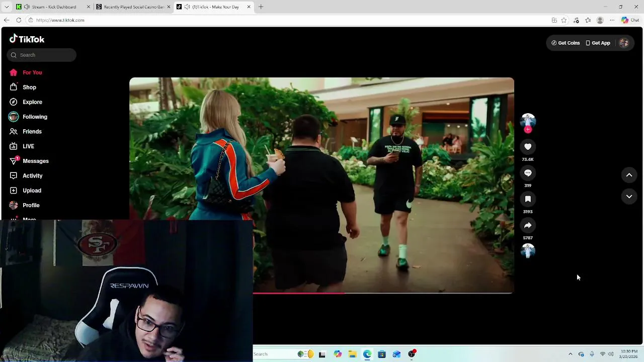Click the Get App button
Viewport: 644px width, 362px height.
coord(598,43)
